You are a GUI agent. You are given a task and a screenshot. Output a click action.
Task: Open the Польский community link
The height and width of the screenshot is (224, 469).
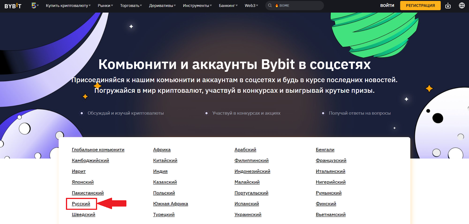click(x=164, y=193)
